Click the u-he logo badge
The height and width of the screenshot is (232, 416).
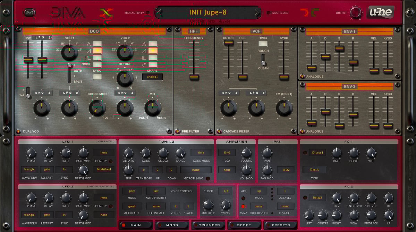(x=381, y=12)
